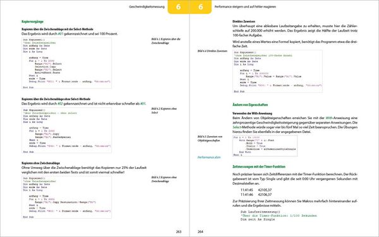Click the code line "Sub Laufzeitmessung()"

260,212
